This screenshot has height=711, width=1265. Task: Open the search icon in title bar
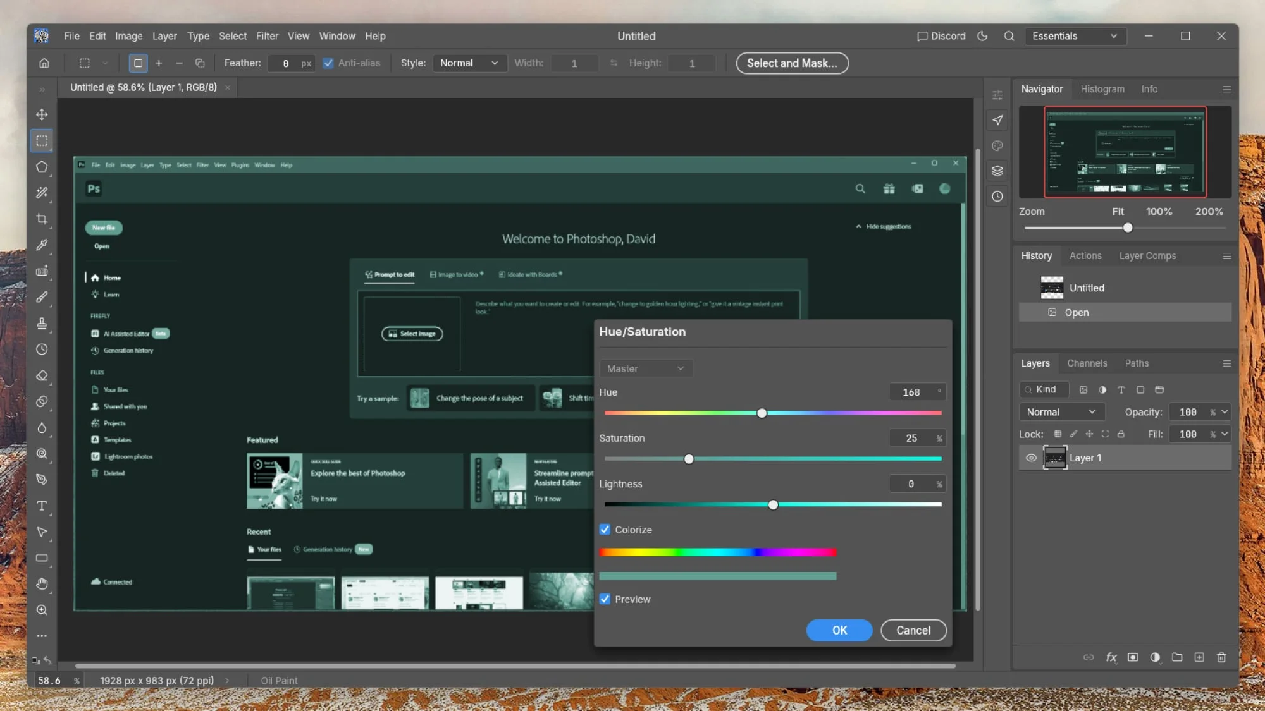(x=1009, y=36)
